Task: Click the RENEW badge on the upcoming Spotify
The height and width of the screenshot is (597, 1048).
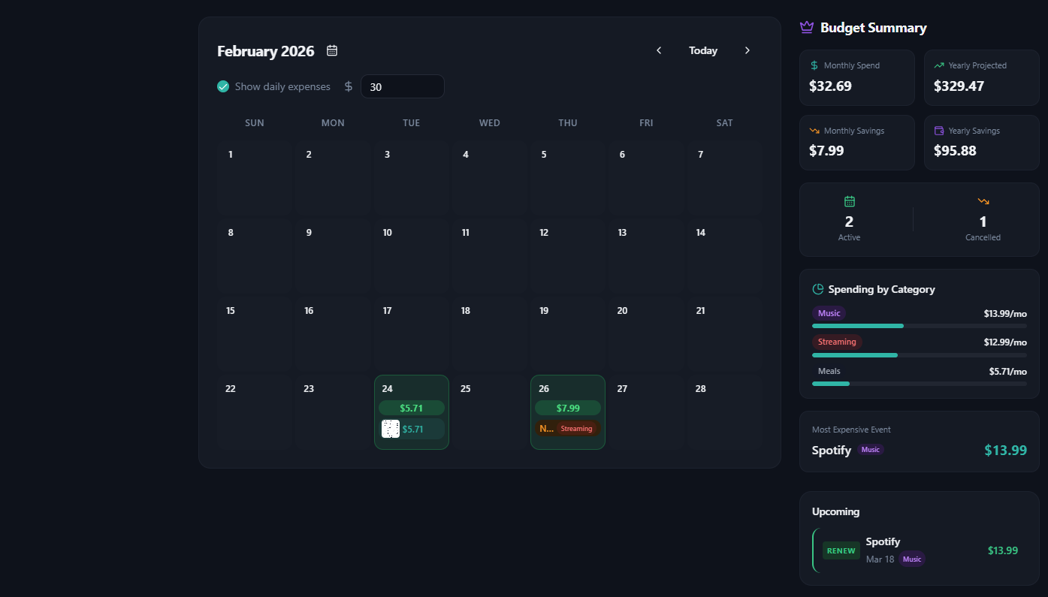Action: (841, 550)
